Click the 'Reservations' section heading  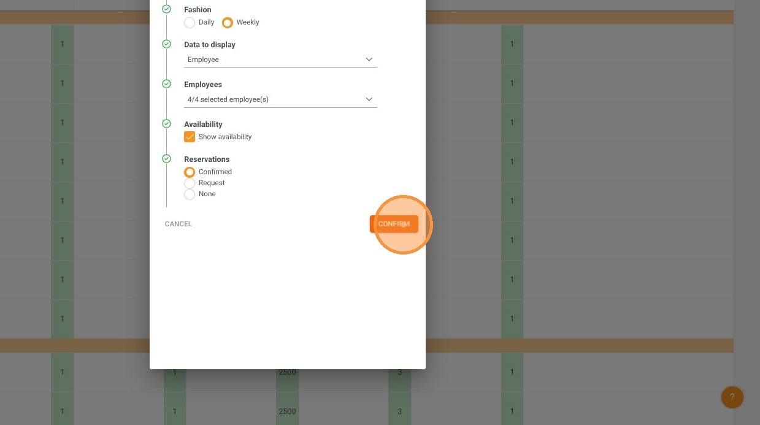click(x=207, y=159)
